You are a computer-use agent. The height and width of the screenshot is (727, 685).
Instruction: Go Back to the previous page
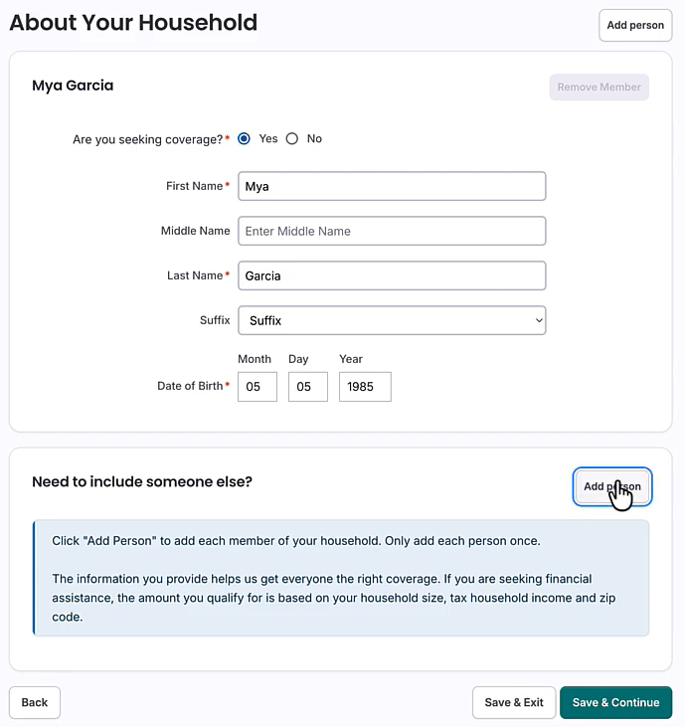35,702
